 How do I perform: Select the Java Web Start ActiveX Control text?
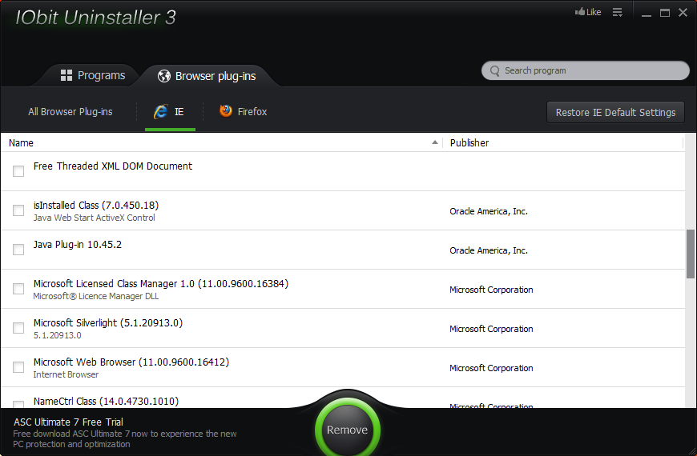coord(95,218)
